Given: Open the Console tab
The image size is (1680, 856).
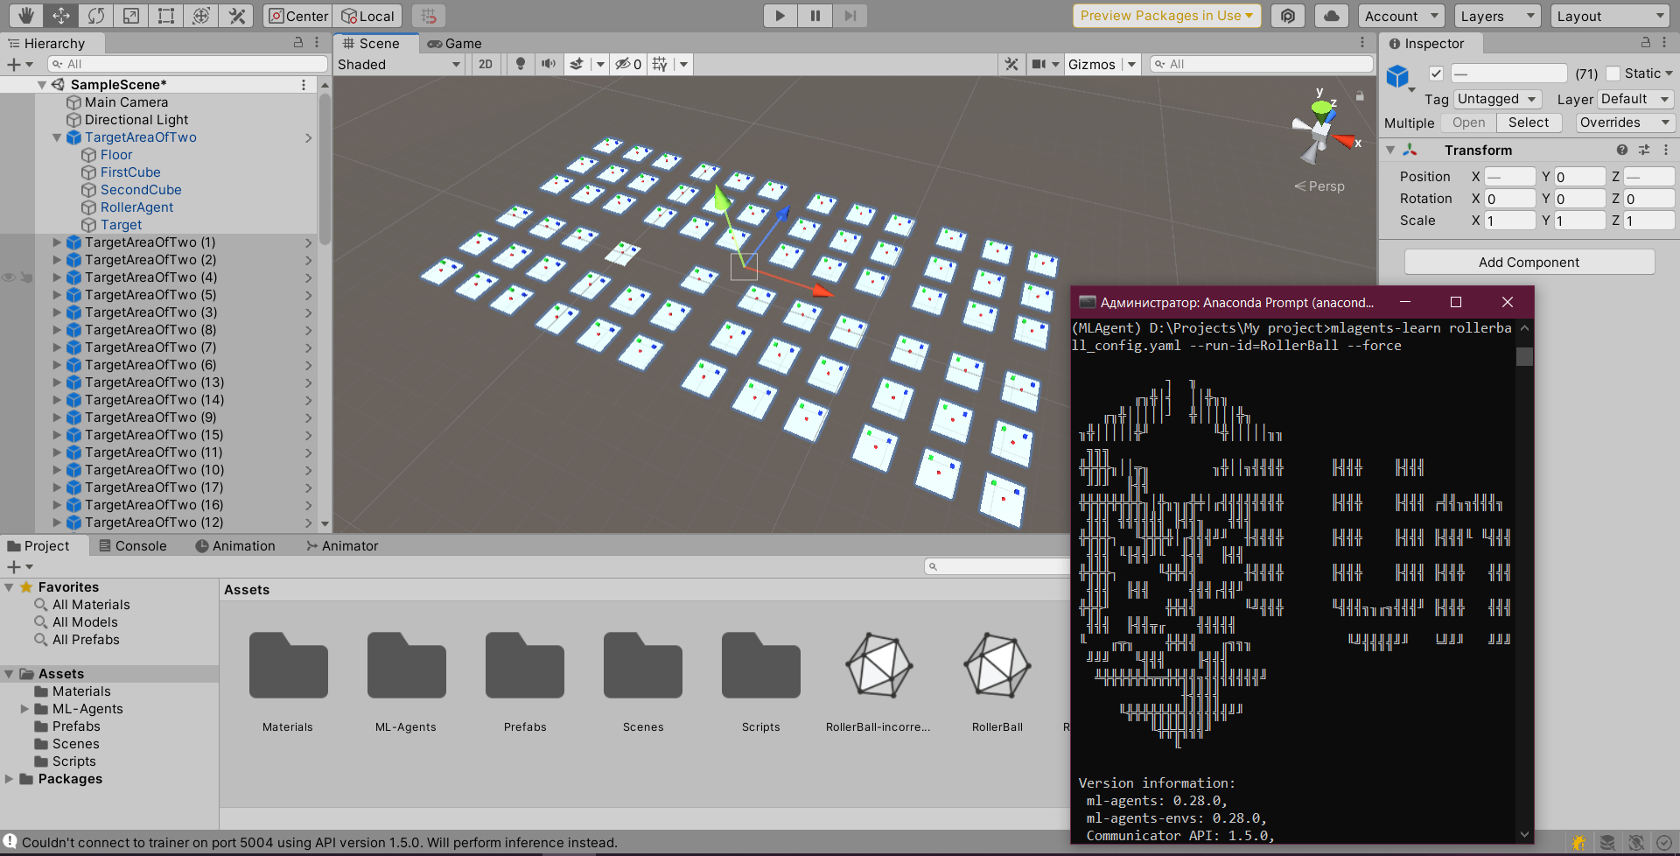Looking at the screenshot, I should pos(133,545).
